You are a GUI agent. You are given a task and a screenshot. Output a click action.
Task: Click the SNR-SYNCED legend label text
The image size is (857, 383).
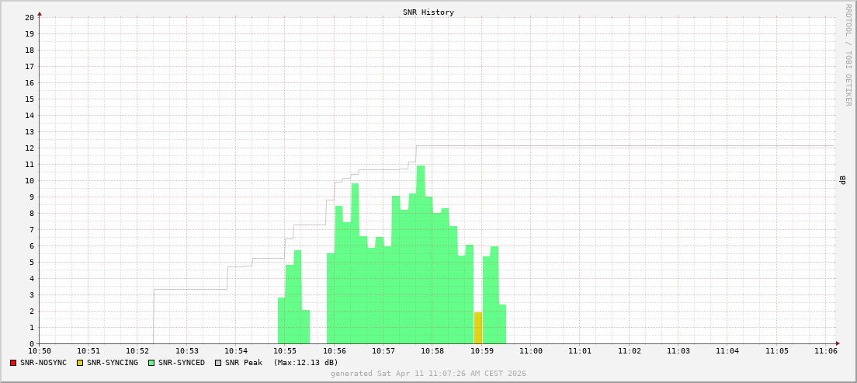point(182,363)
